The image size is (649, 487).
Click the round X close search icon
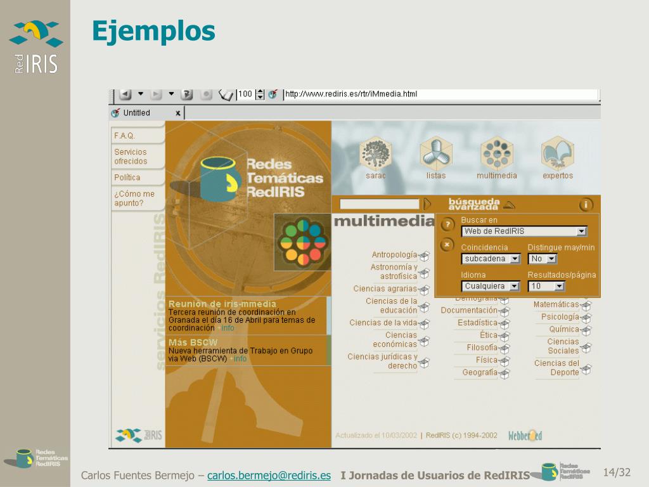point(447,244)
